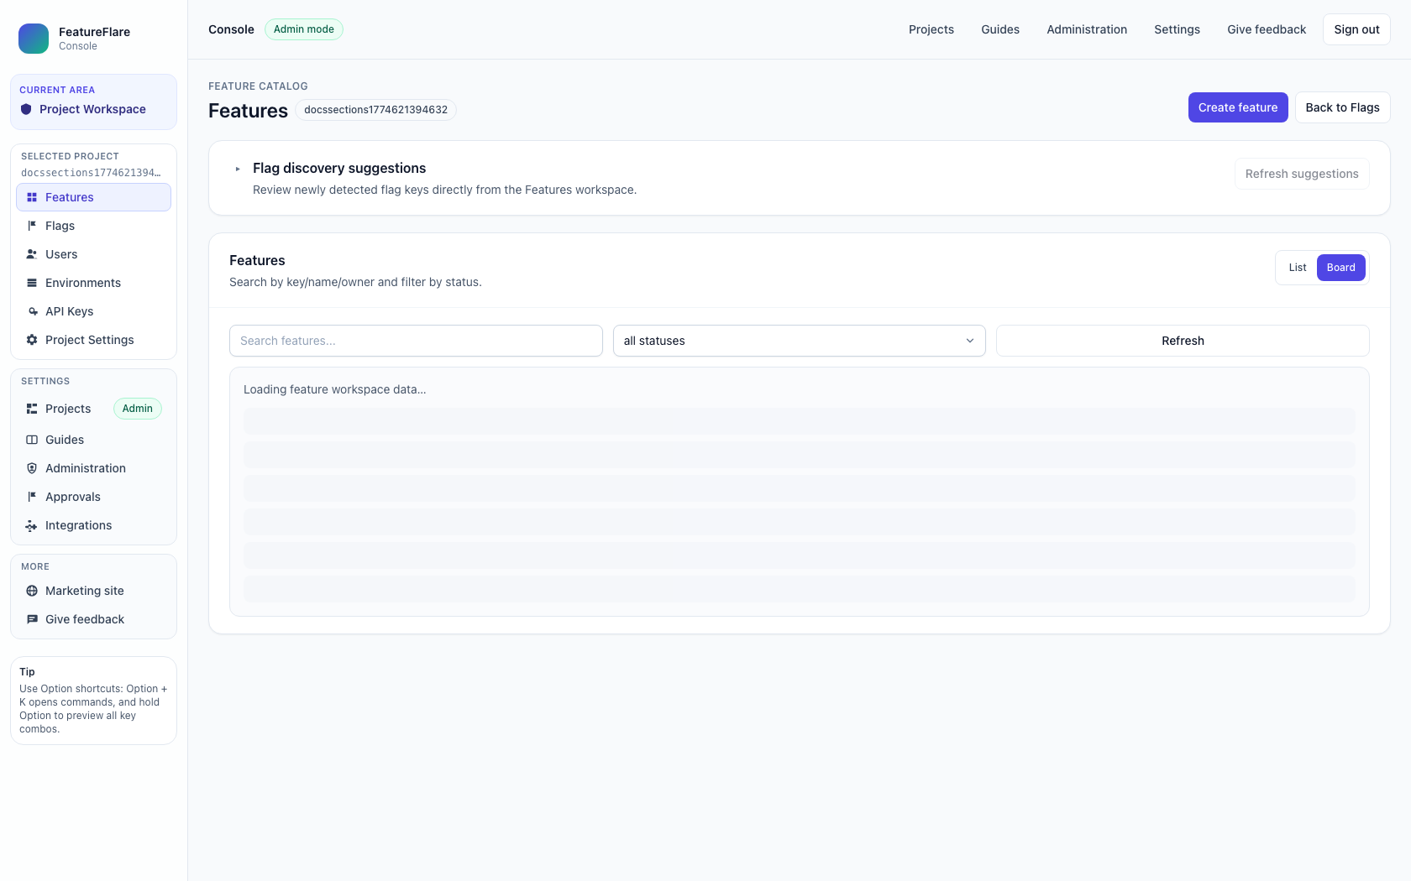This screenshot has width=1411, height=881.
Task: Click the Admin mode badge
Action: (304, 29)
